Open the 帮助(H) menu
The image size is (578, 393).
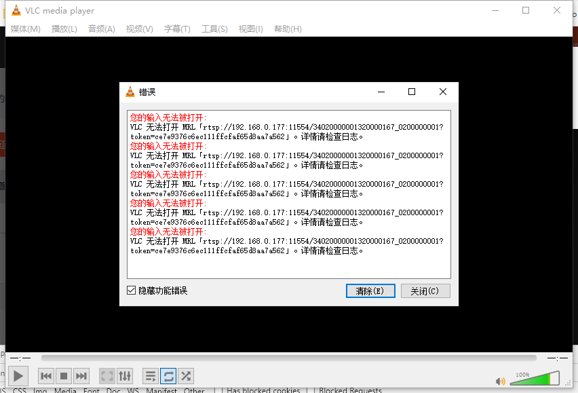click(x=288, y=29)
